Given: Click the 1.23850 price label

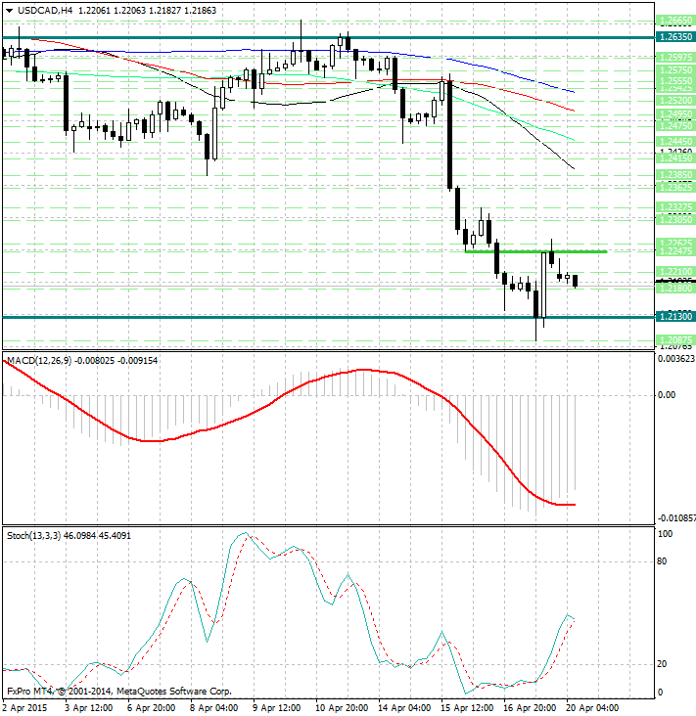Looking at the screenshot, I should (675, 174).
